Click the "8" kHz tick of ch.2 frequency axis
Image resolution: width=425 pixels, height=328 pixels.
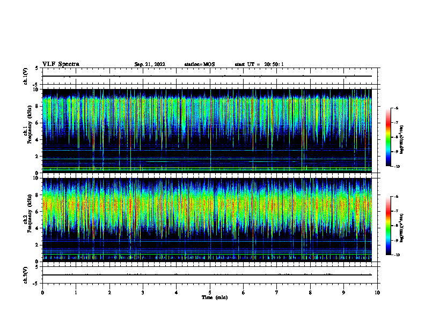(38, 195)
